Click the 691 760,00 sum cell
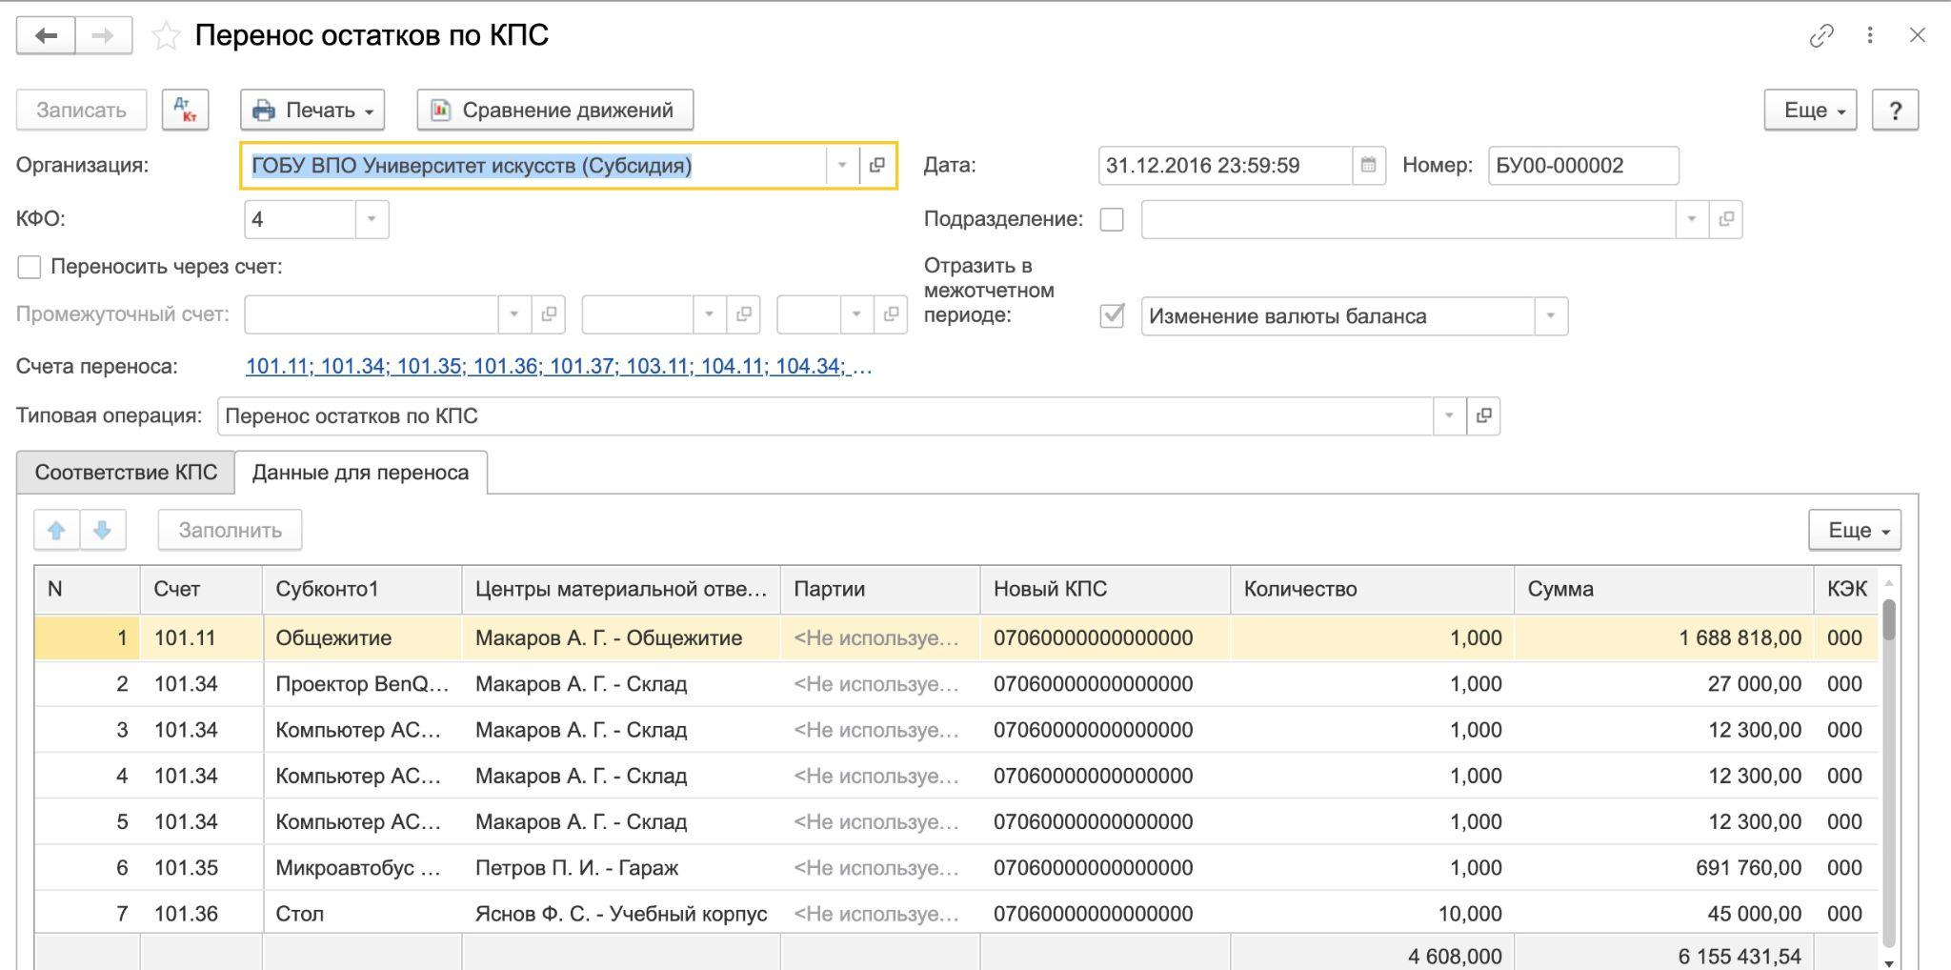1951x970 pixels. [1664, 868]
